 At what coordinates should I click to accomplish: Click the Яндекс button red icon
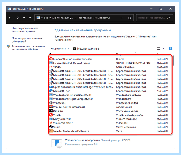tap(51, 59)
